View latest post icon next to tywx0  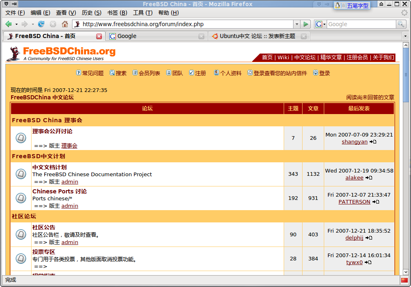coord(368,262)
